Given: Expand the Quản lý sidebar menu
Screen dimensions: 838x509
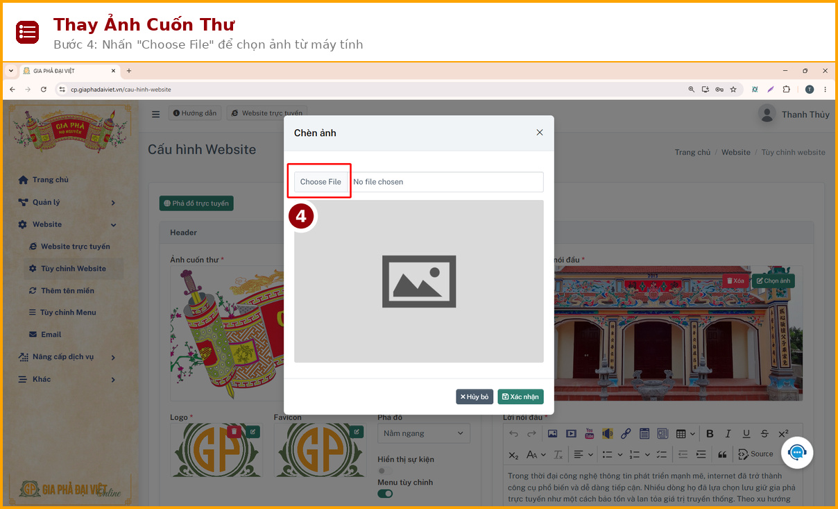Looking at the screenshot, I should click(x=67, y=202).
